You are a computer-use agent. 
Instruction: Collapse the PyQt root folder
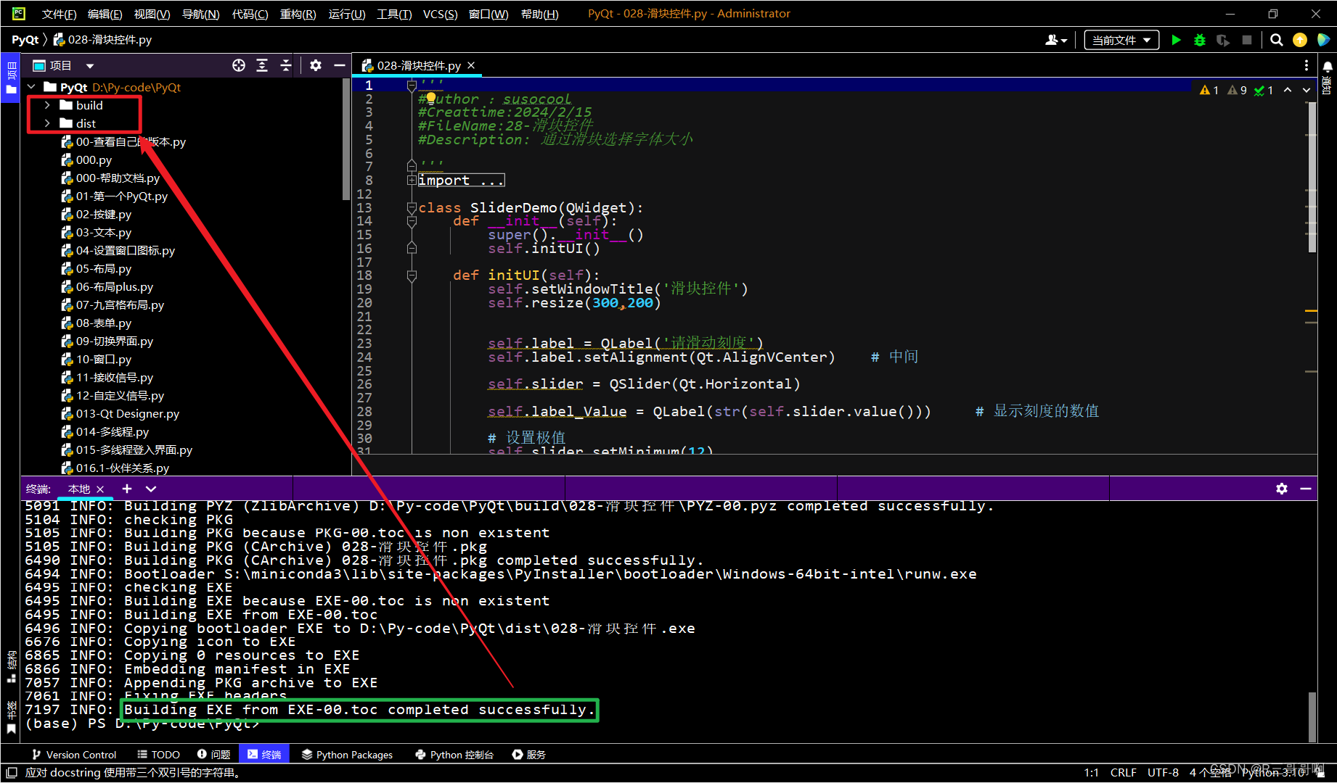pos(32,87)
